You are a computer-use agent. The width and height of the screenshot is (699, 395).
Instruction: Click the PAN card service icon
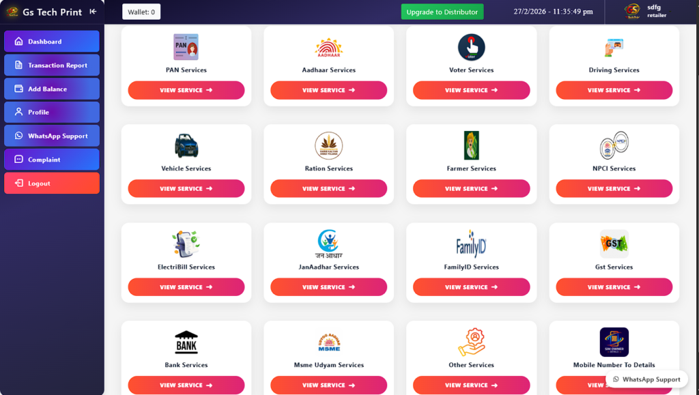186,47
